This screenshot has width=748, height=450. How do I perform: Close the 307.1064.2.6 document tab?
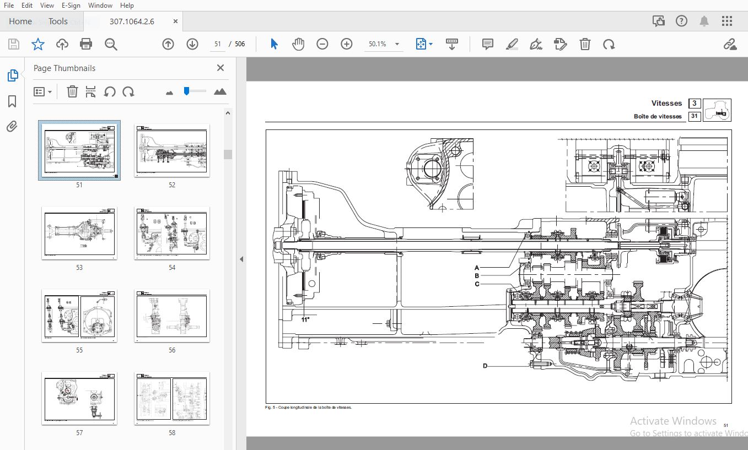[176, 21]
